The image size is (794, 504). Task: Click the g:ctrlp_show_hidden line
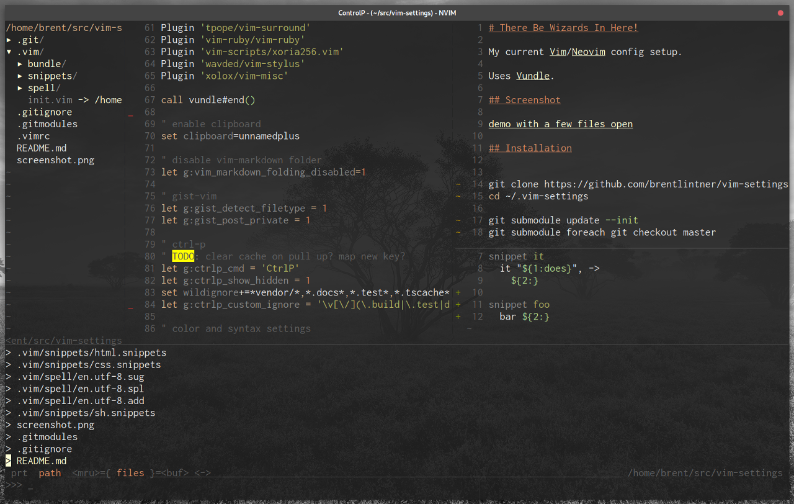coord(236,281)
